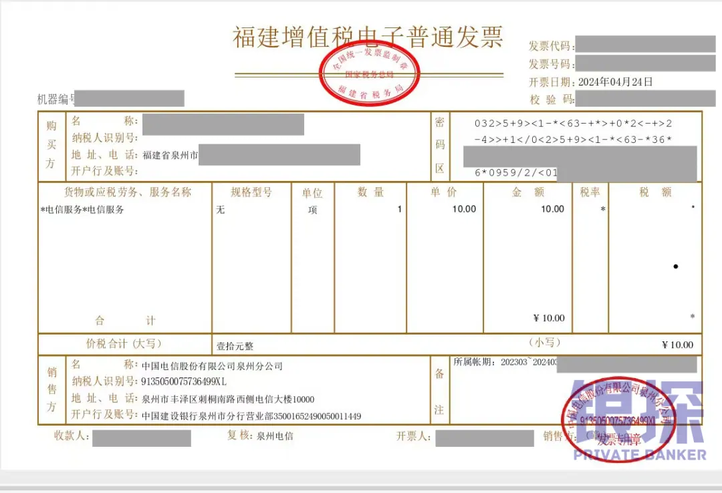Select buyer address text 福建省泉州市
This screenshot has width=722, height=493.
coord(170,155)
